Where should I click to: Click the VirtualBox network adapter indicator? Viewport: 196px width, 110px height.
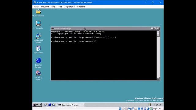point(133,109)
